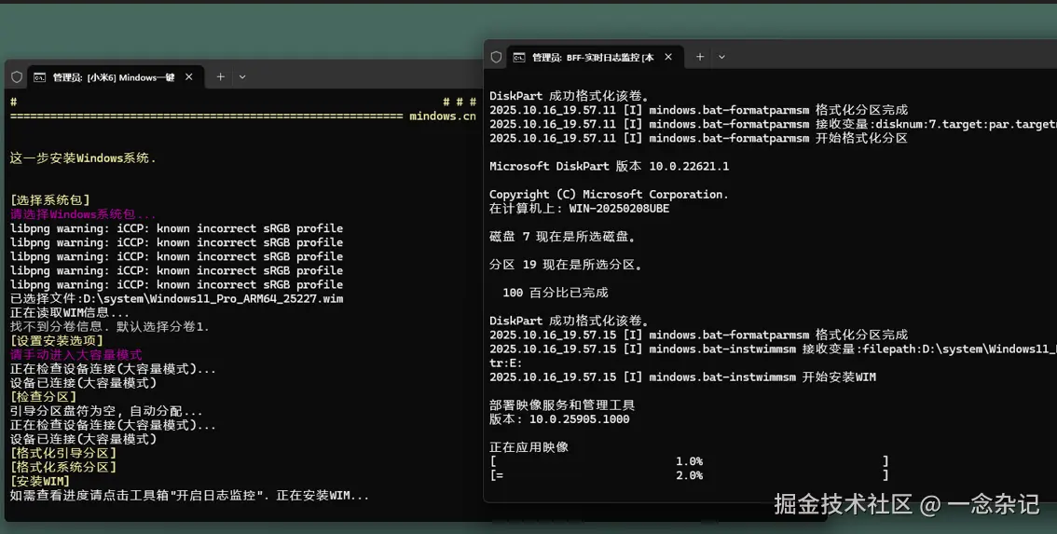
Task: Click the magenta 请选择Windows系统包 line
Action: point(83,214)
